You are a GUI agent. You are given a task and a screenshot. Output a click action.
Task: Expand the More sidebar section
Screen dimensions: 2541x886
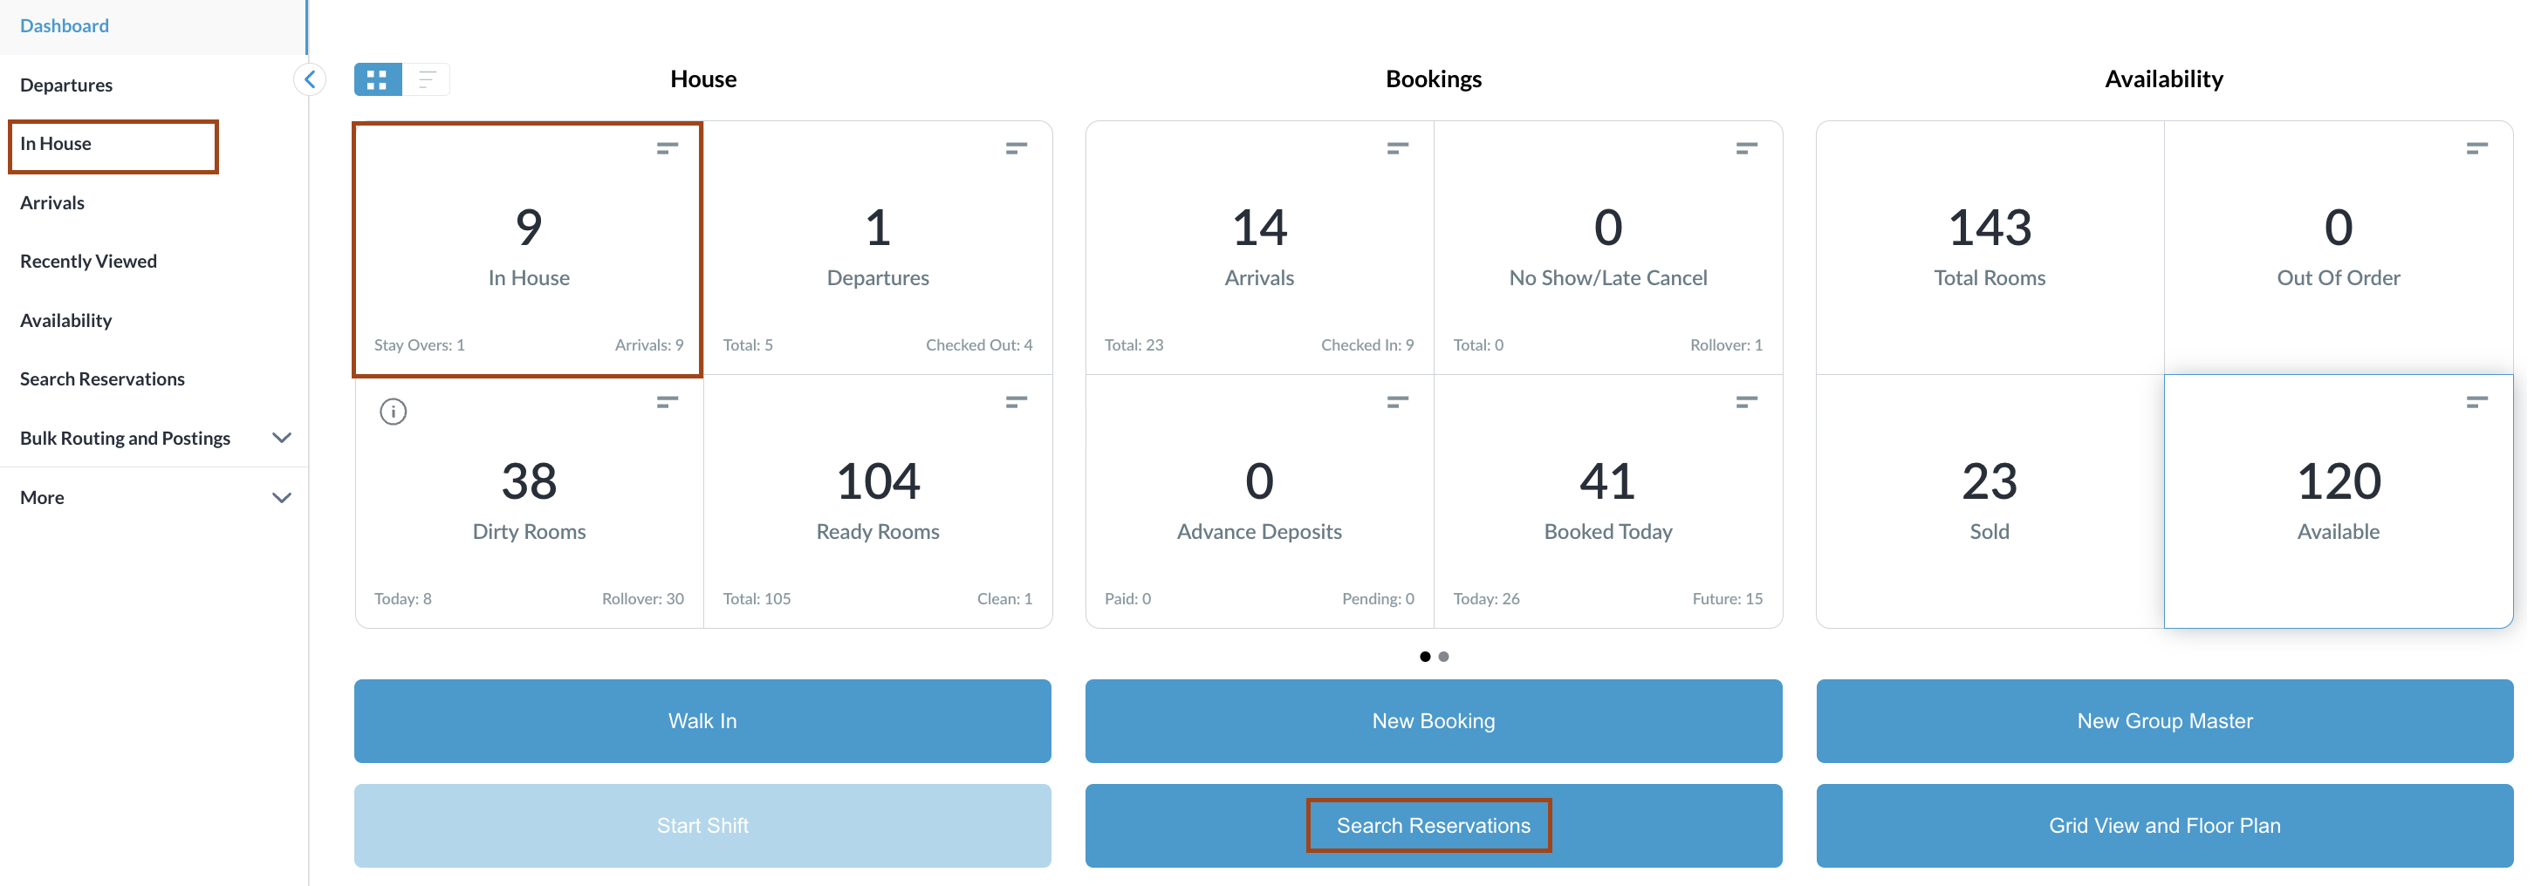pos(281,498)
